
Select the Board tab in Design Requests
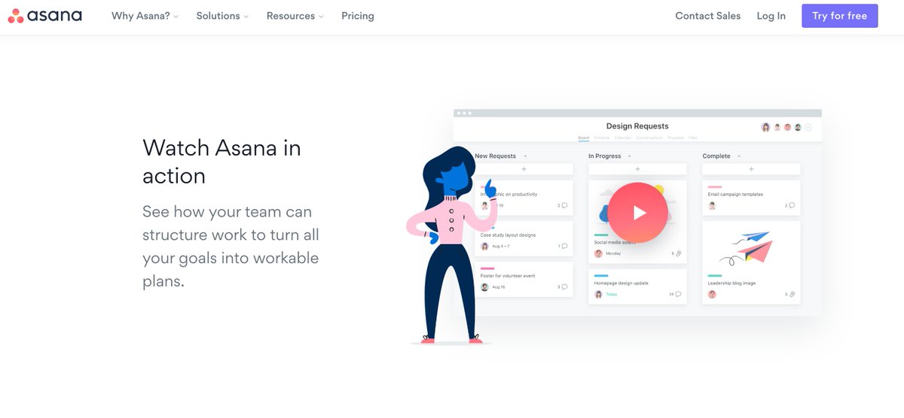(x=583, y=138)
